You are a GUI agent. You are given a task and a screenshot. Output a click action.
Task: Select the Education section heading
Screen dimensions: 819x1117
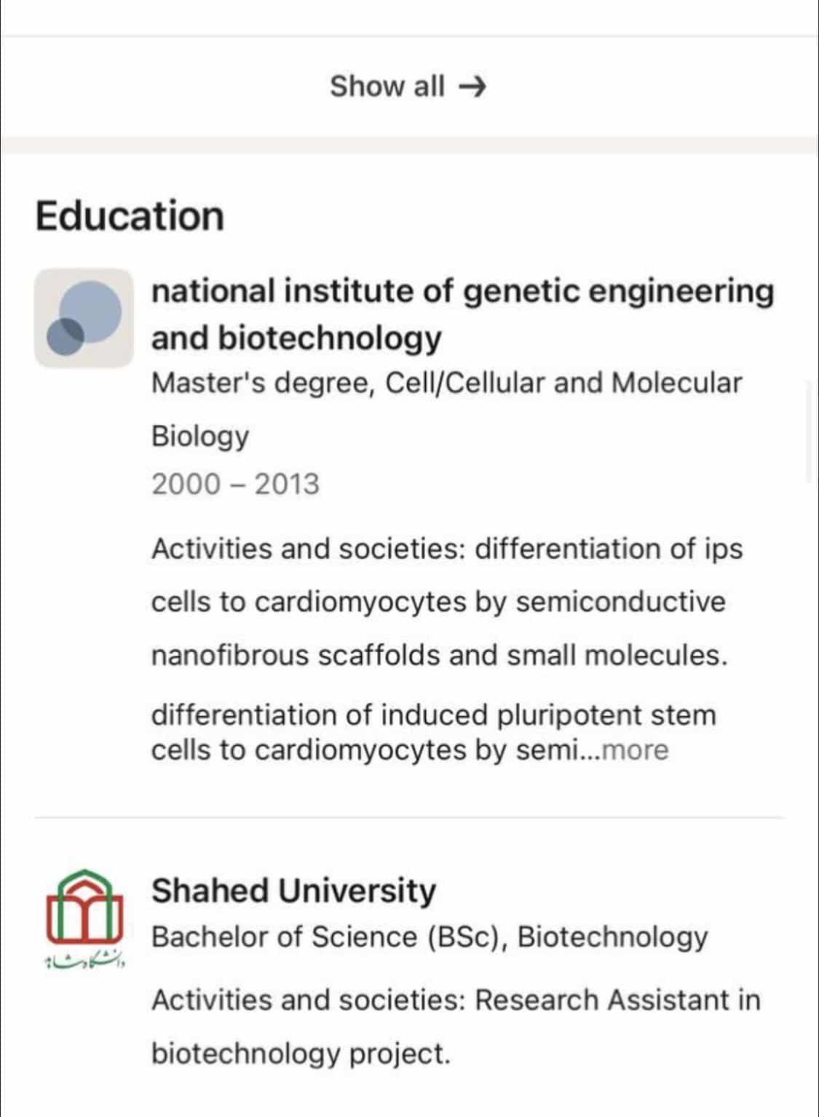[x=130, y=216]
